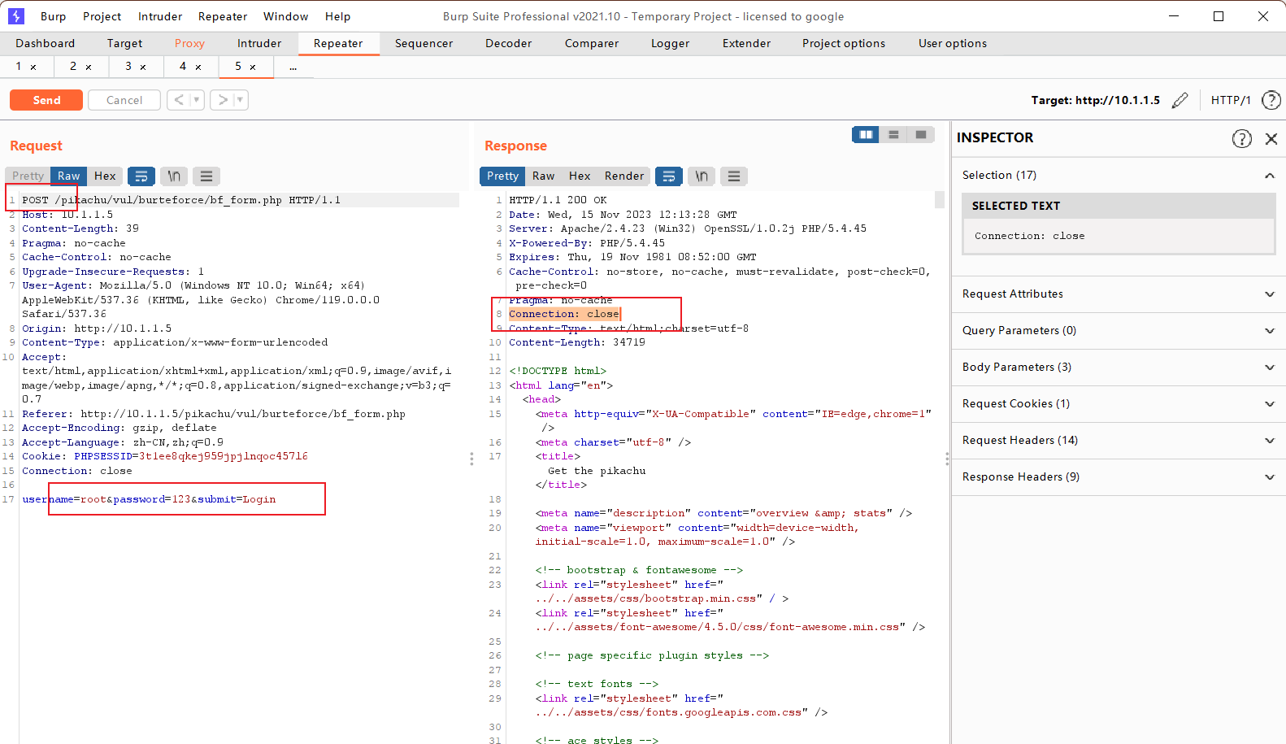The width and height of the screenshot is (1286, 744).
Task: Click the Cancel button
Action: pyautogui.click(x=124, y=100)
